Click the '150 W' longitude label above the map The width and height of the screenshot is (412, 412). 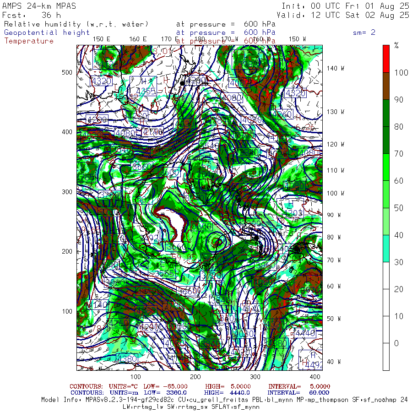click(297, 39)
